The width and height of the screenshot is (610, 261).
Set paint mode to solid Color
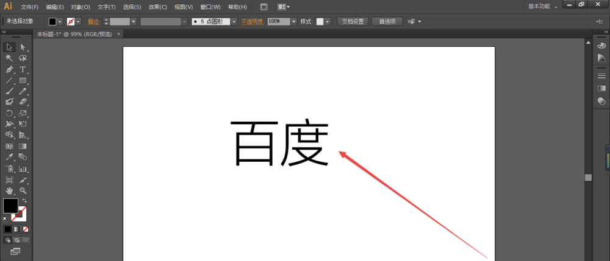8,229
